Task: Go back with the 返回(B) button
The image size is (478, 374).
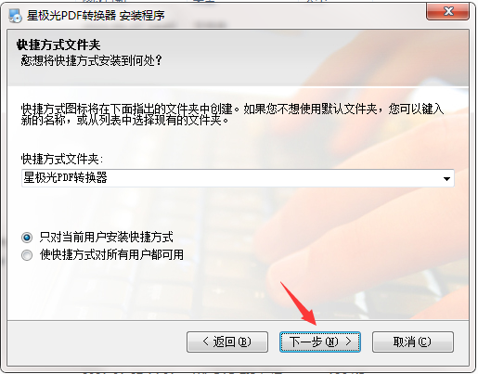Action: (227, 342)
